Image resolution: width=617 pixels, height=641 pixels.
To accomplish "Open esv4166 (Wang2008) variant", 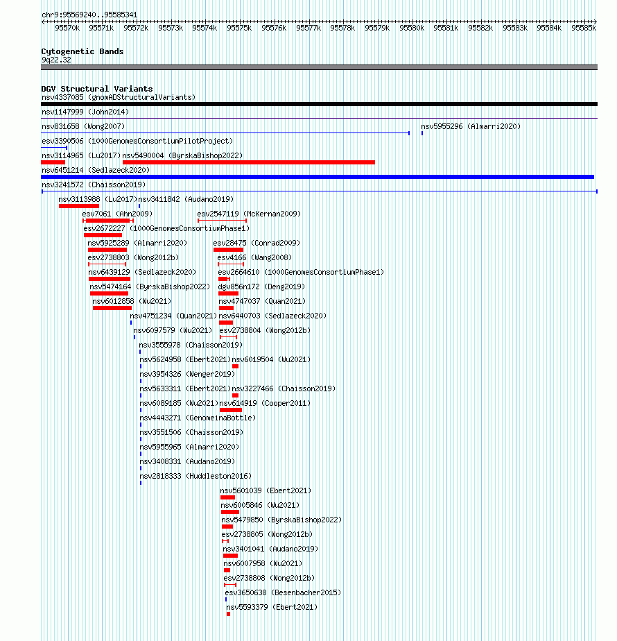I will click(x=254, y=257).
